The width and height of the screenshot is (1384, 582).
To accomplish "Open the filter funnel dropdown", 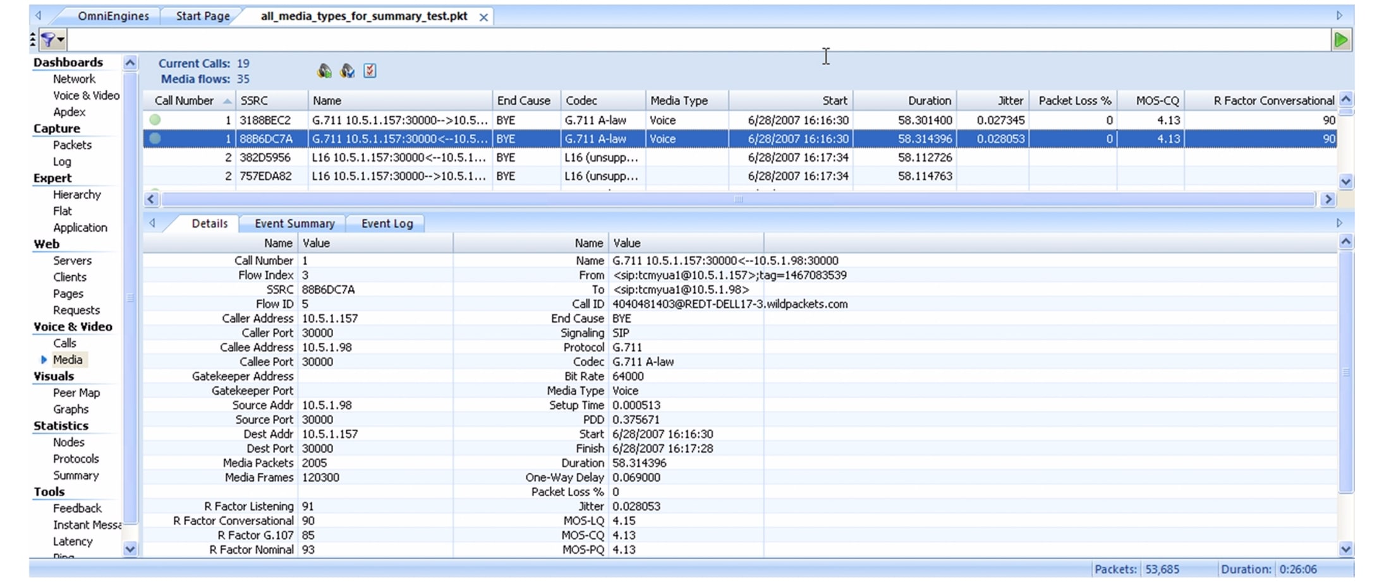I will click(52, 40).
